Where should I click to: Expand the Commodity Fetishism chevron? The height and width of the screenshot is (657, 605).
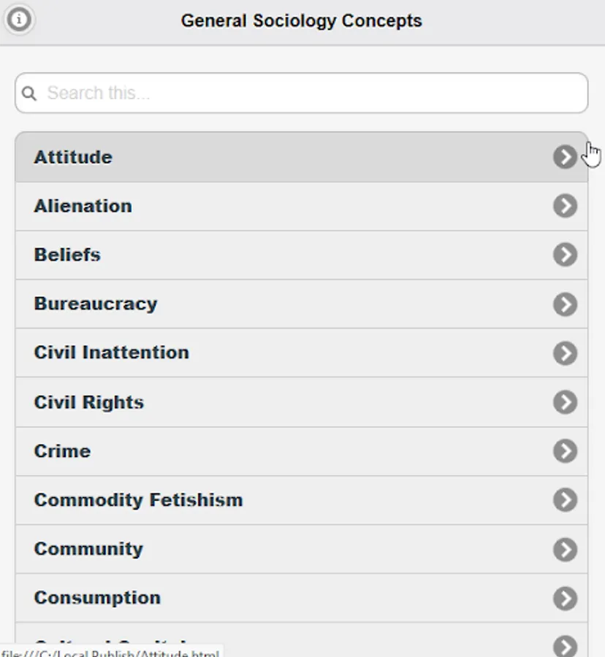click(x=565, y=500)
